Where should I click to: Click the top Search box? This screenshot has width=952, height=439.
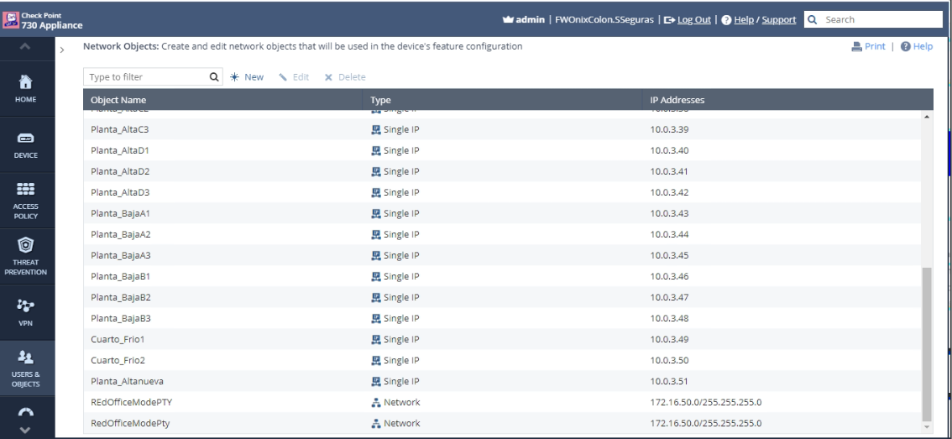click(x=877, y=18)
